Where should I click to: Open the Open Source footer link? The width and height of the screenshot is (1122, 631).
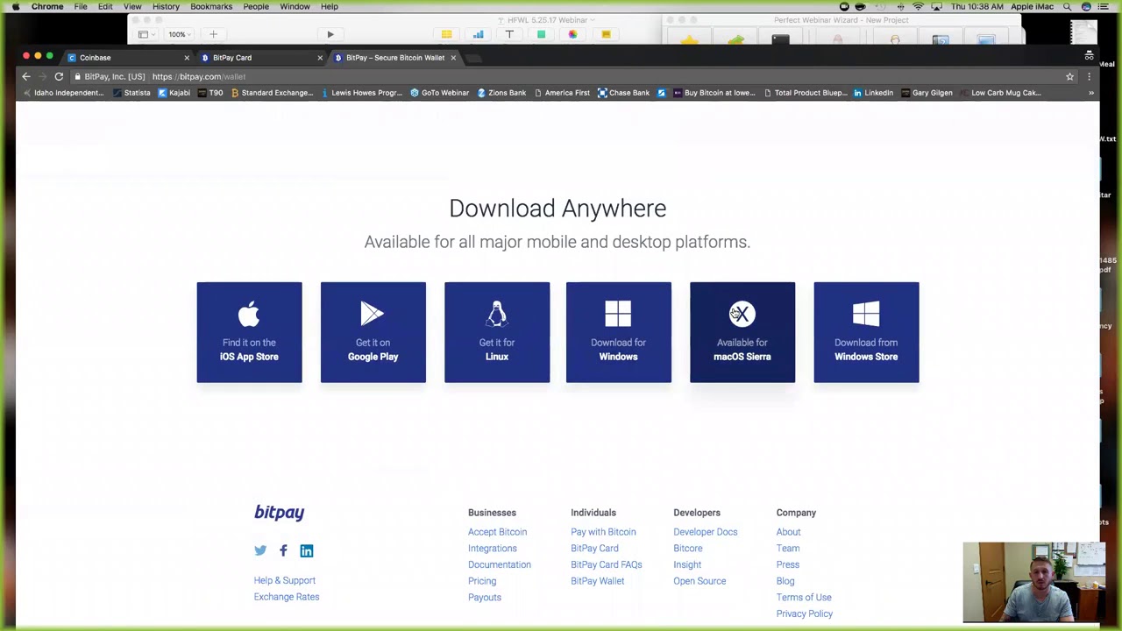click(699, 581)
